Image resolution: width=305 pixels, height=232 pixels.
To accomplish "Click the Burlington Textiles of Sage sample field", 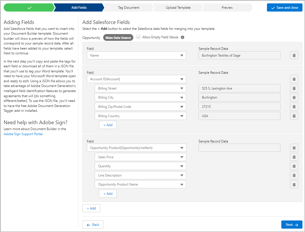I will point(239,55).
